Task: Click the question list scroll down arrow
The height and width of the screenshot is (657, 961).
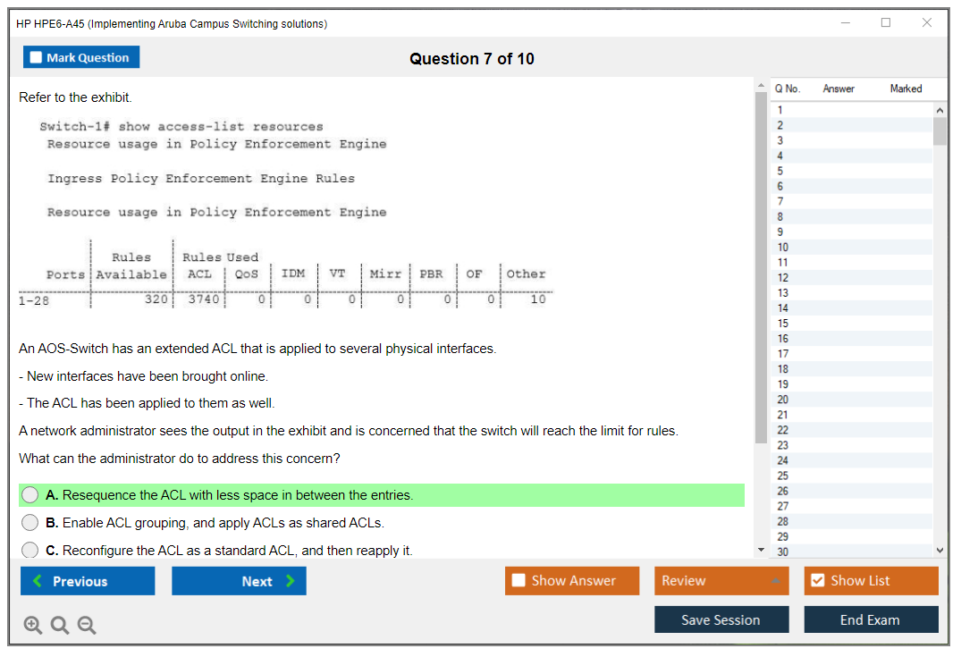Action: (939, 551)
